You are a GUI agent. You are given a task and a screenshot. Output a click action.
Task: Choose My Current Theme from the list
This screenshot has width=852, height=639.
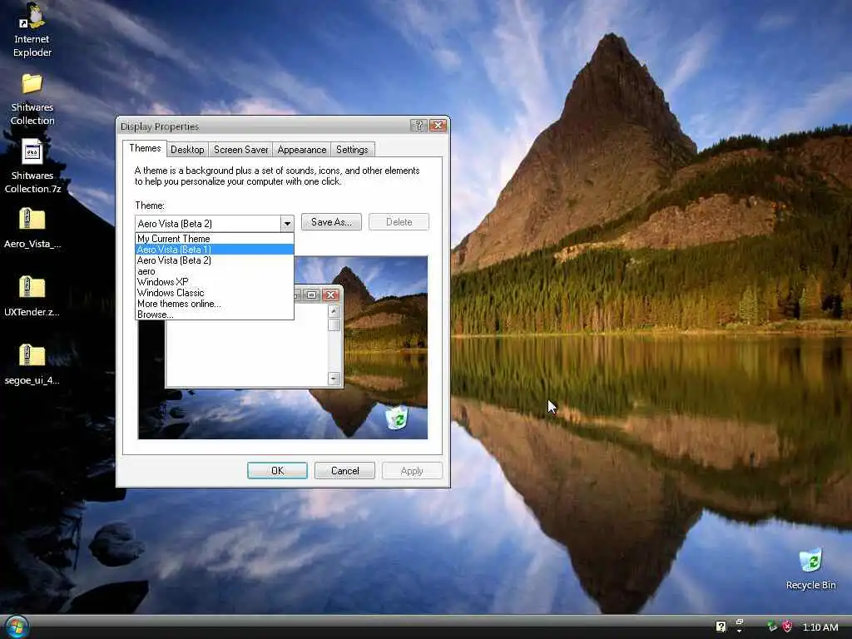pyautogui.click(x=214, y=239)
